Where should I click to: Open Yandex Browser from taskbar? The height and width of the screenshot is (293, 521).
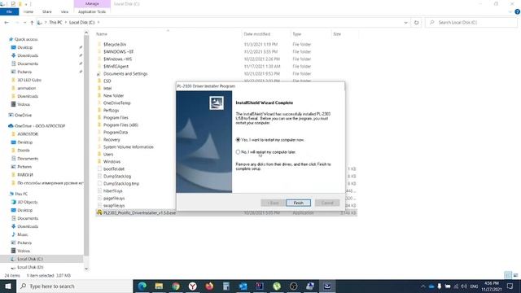tap(192, 286)
